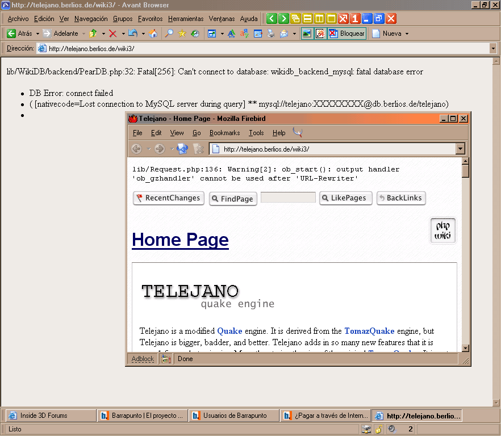The height and width of the screenshot is (436, 501).
Task: Click the LikePages button
Action: (346, 198)
